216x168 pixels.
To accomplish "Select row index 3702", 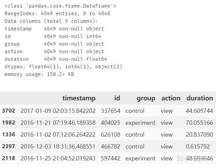I will 9,111.
